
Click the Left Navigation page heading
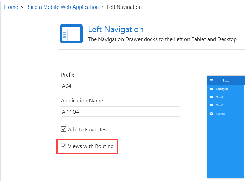[116, 29]
